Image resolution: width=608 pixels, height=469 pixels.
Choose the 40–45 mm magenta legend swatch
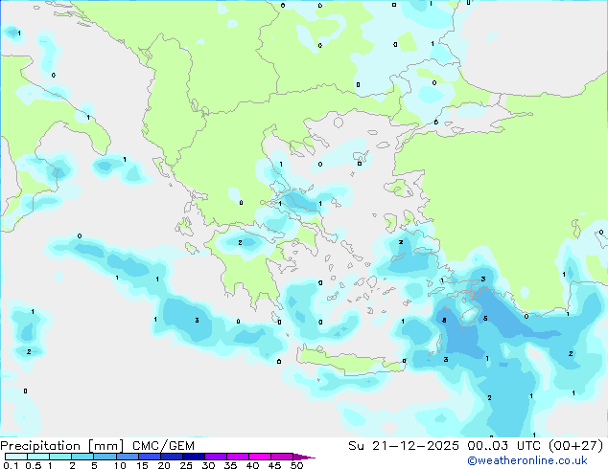[260, 457]
